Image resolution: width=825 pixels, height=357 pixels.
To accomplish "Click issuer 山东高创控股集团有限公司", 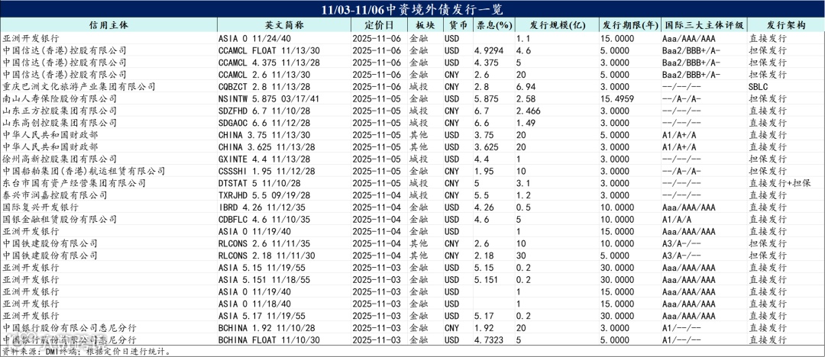I will point(60,123).
